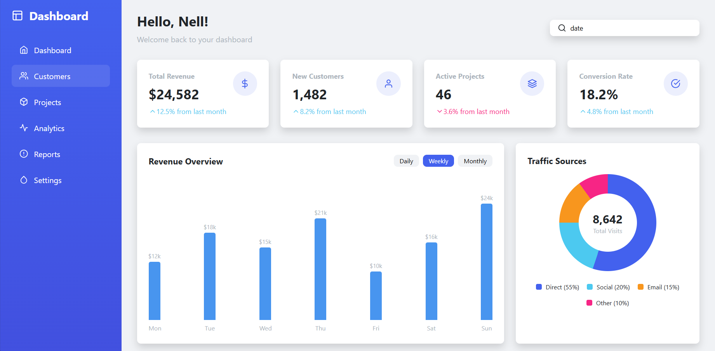Click the 'Hello, Nell!' greeting
715x351 pixels.
coord(173,22)
